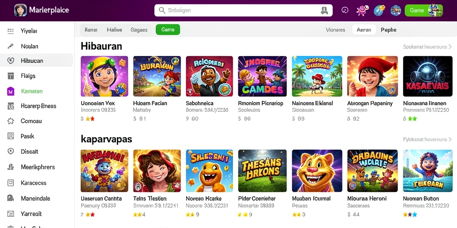Click the green Game button in header

point(424,11)
